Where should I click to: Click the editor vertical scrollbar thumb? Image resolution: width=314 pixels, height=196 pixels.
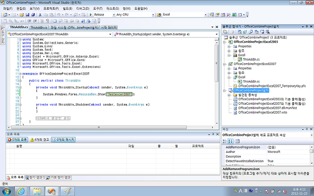click(216, 63)
